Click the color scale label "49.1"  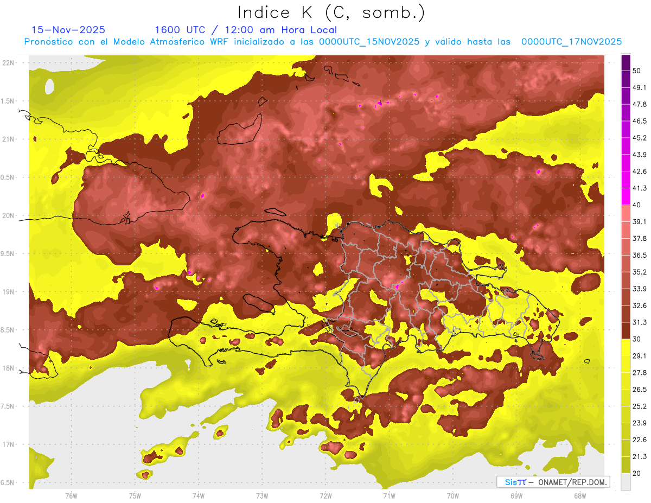point(640,87)
